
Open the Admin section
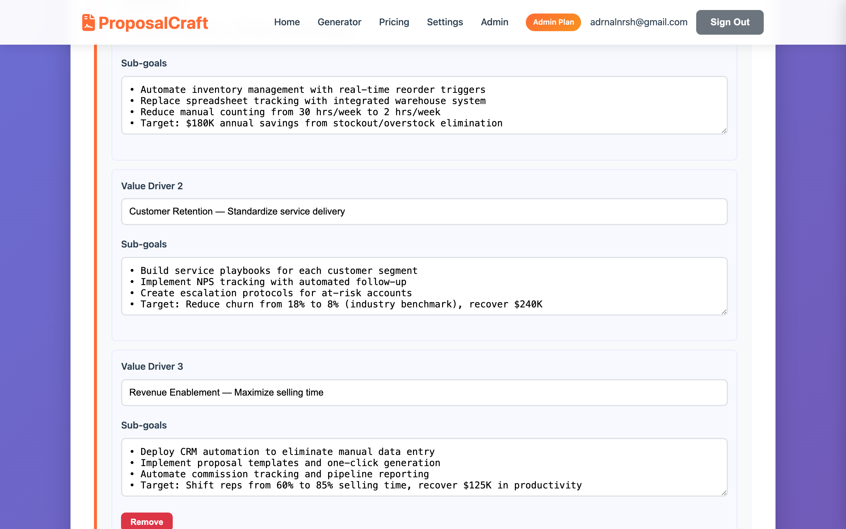[x=494, y=22]
